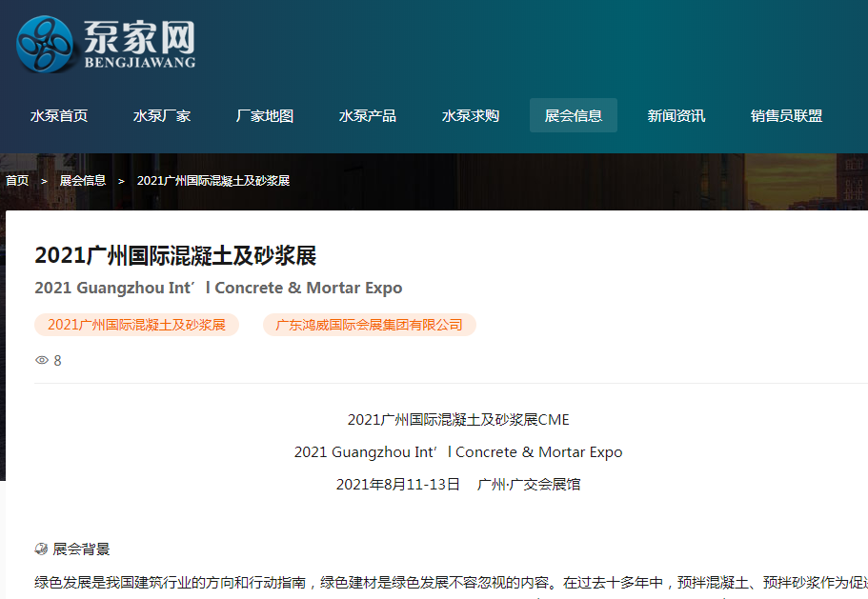This screenshot has width=868, height=599.
Task: Click the article title heading 2021广州国际混凝土及砂浆展
Action: coord(175,255)
